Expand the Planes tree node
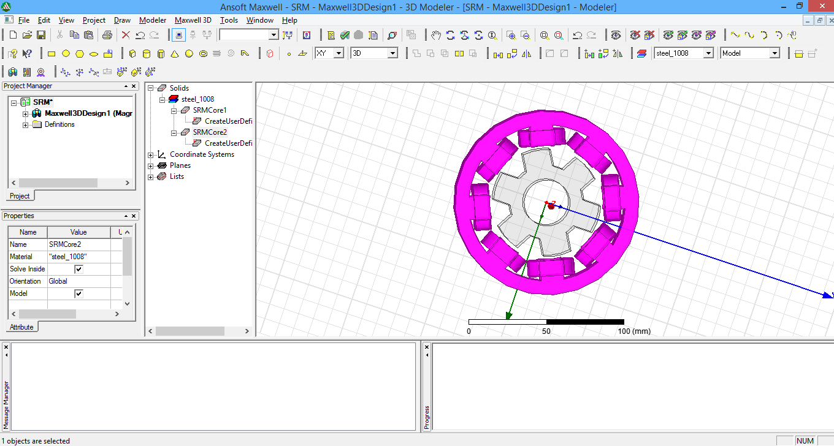Viewport: 834px width, 446px height. pyautogui.click(x=151, y=165)
